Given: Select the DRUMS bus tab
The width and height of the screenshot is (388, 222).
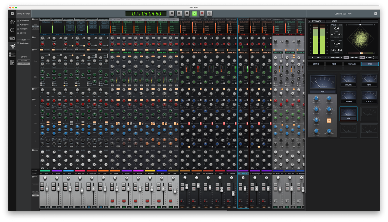Looking at the screenshot, I should click(316, 64).
